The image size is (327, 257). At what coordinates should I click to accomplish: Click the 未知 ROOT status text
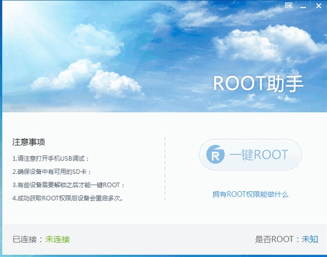tap(310, 239)
